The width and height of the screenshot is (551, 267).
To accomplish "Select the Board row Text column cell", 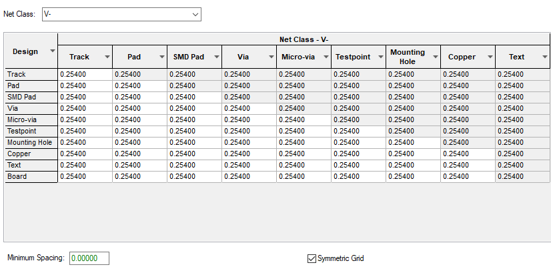I will pyautogui.click(x=522, y=177).
